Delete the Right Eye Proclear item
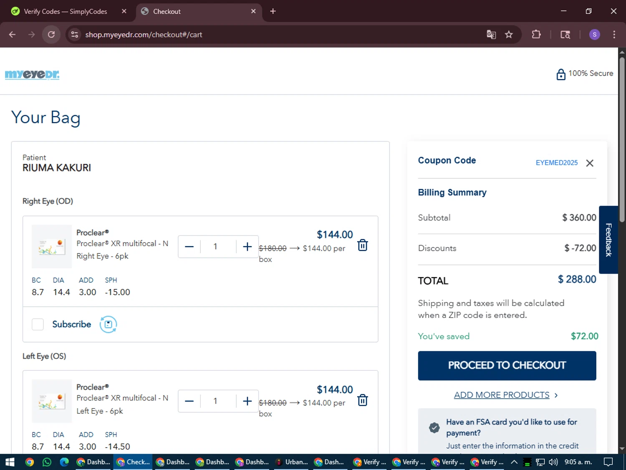This screenshot has width=626, height=470. (x=363, y=245)
